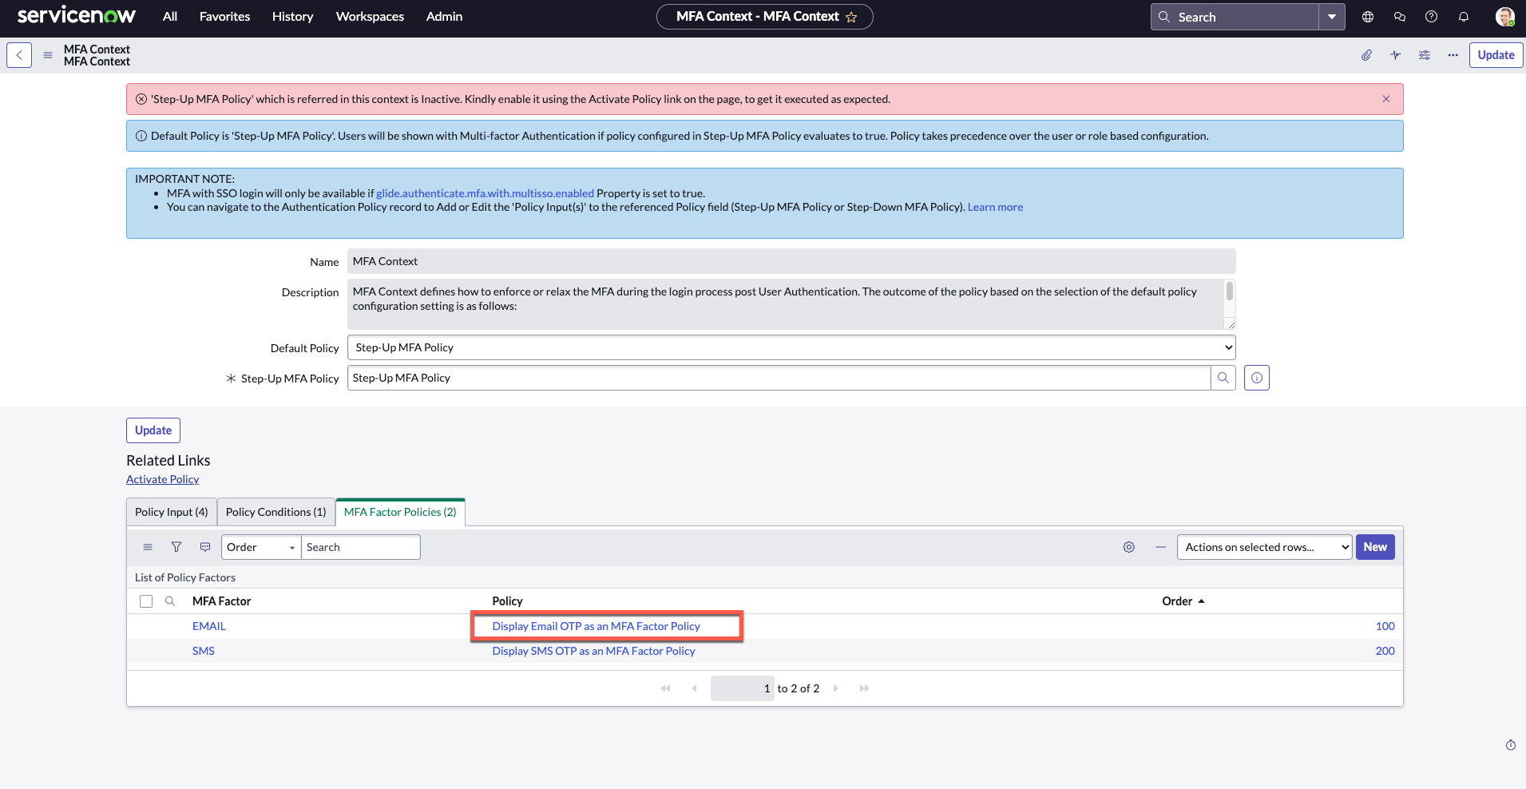
Task: Click the ServiceNow logo
Action: point(77,16)
